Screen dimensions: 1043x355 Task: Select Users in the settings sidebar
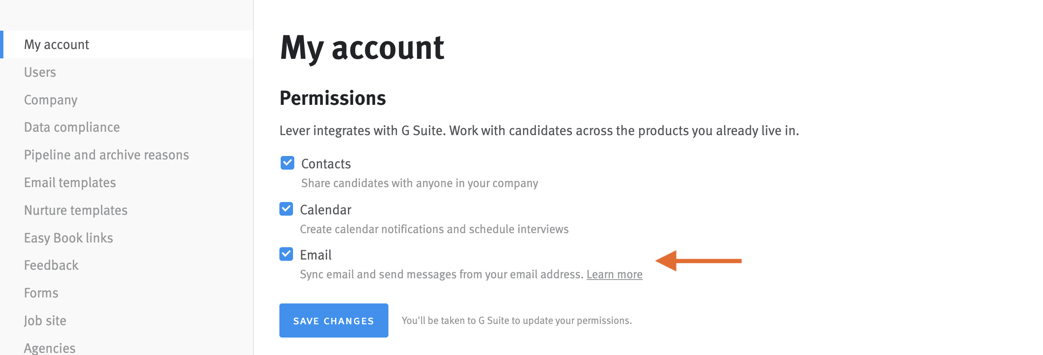pyautogui.click(x=40, y=72)
